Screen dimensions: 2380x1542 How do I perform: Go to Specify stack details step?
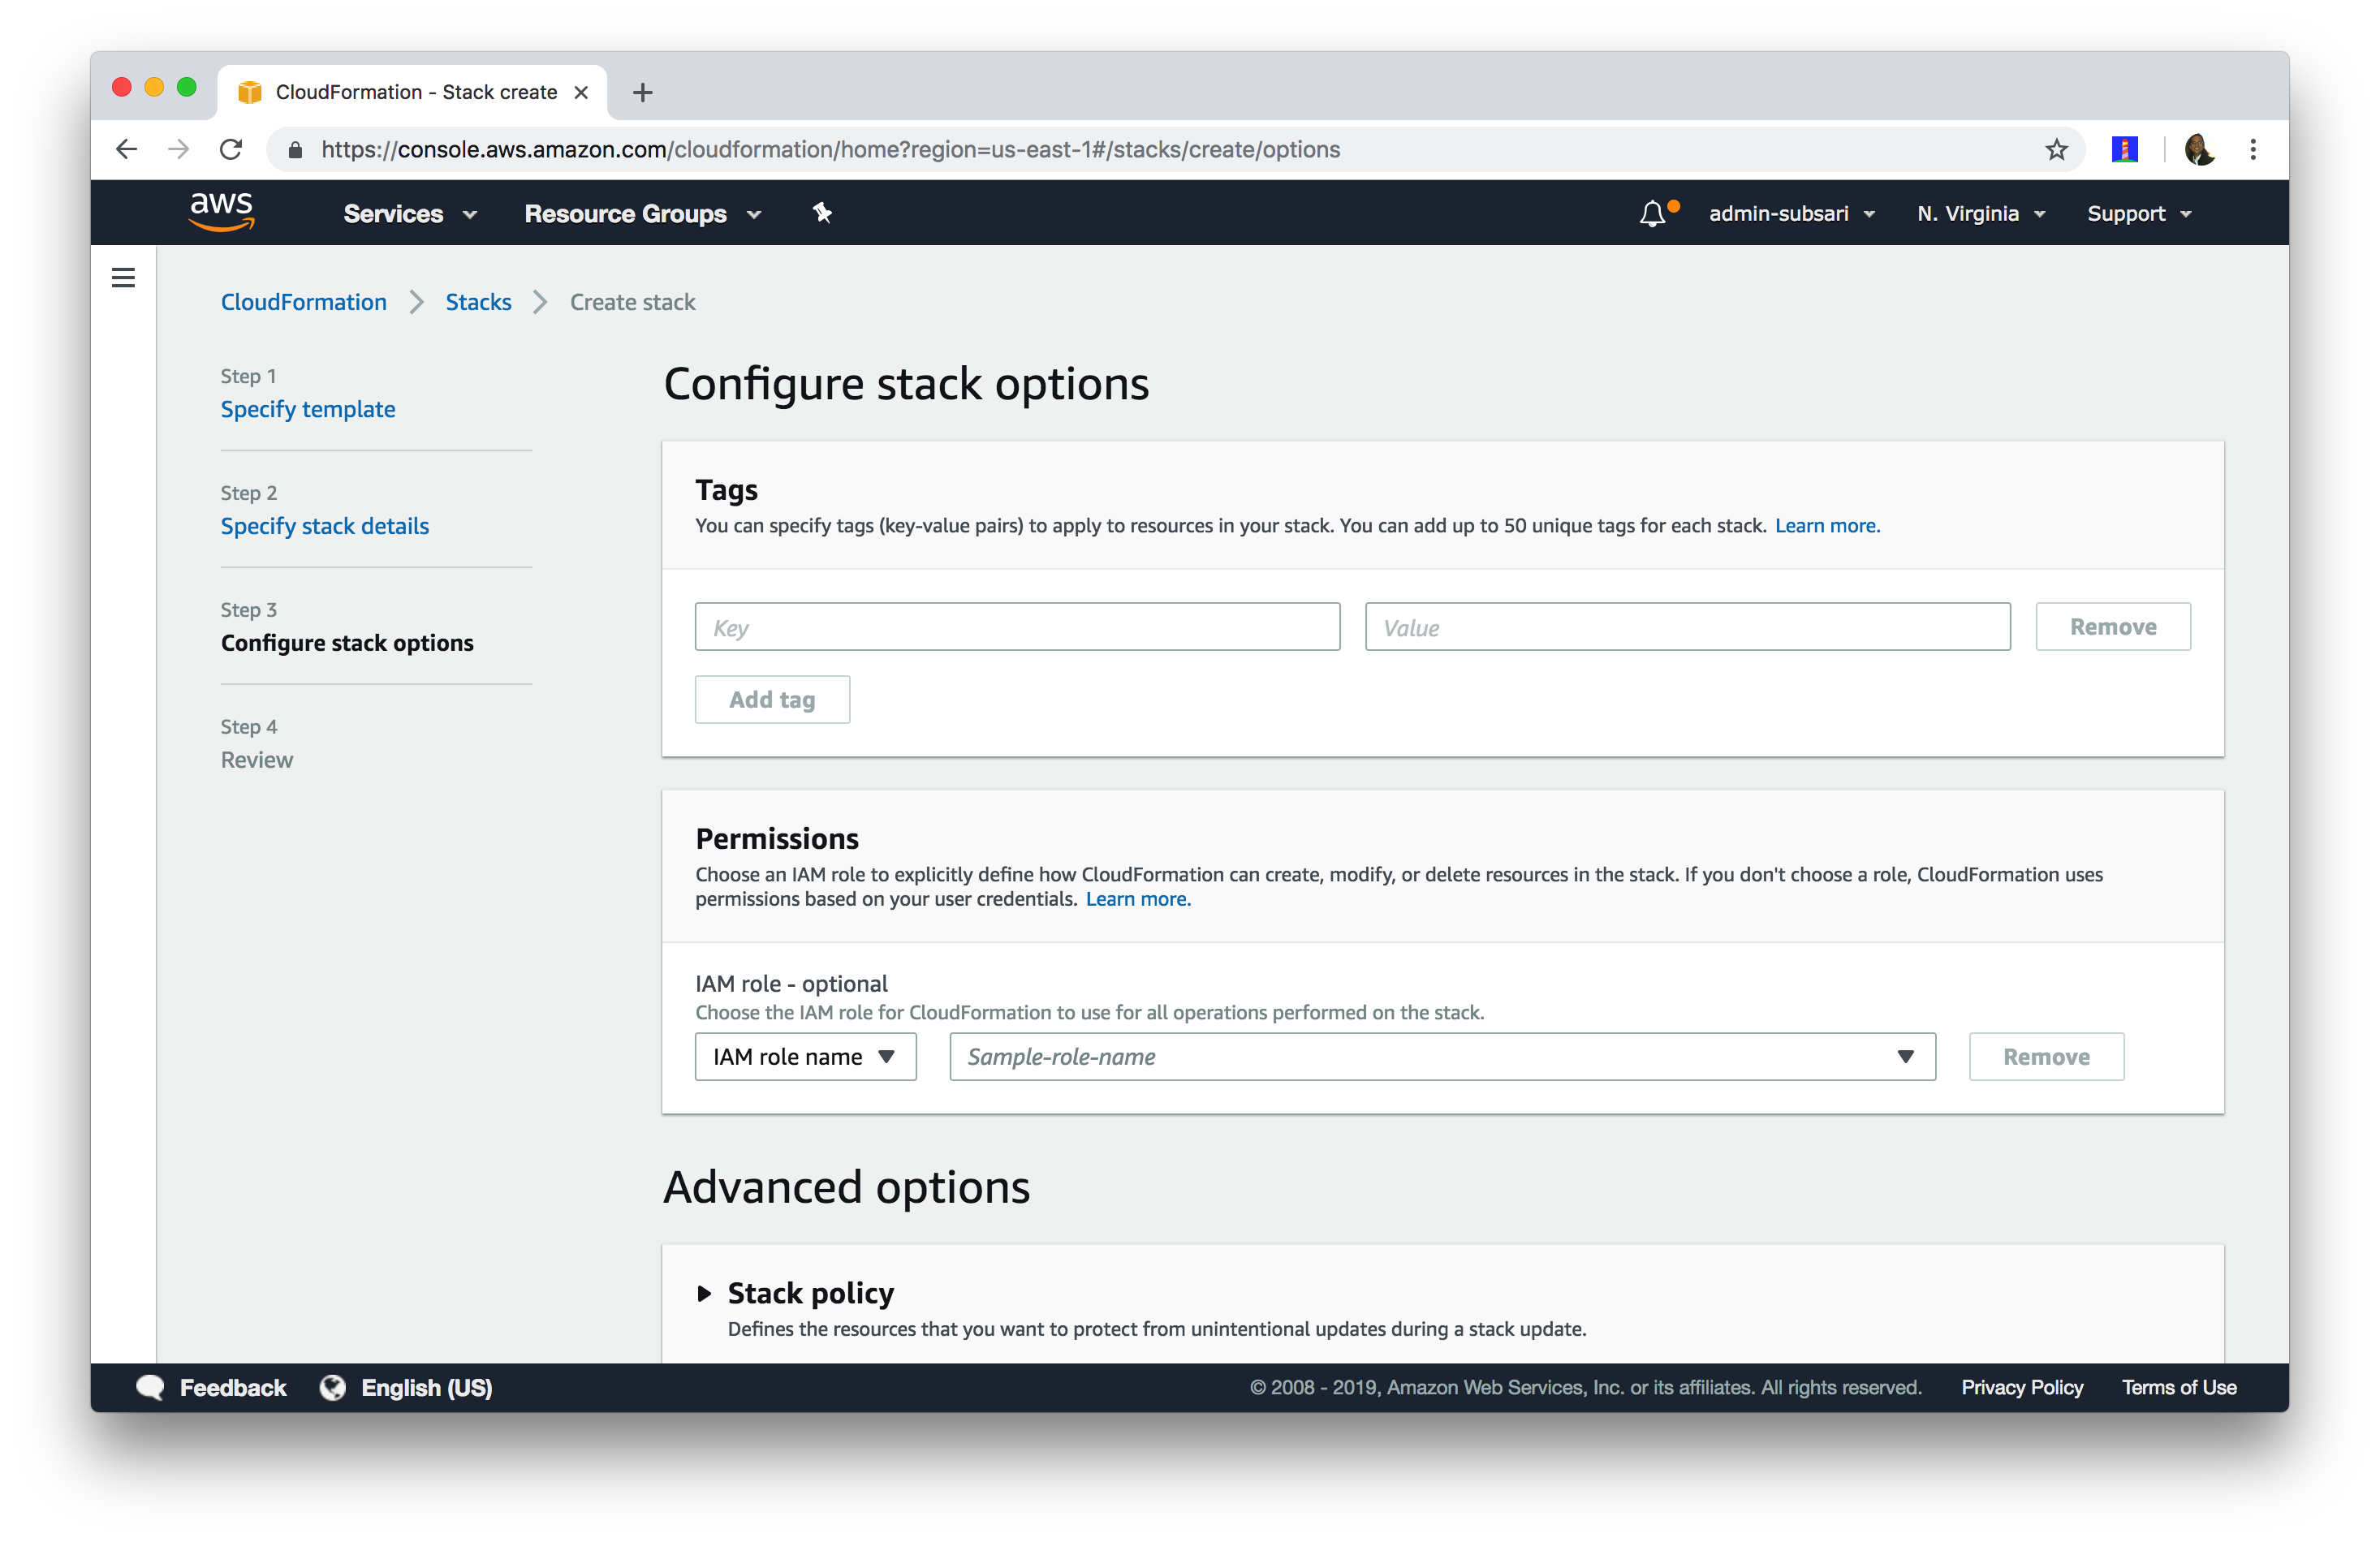(x=325, y=526)
